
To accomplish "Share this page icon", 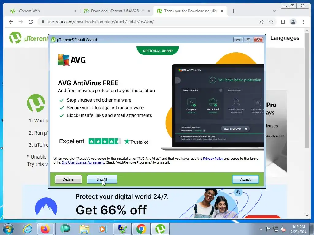I will pyautogui.click(x=261, y=22).
